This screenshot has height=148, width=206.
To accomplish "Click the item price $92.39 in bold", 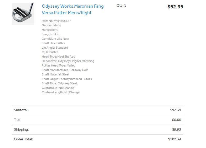I will (175, 7).
